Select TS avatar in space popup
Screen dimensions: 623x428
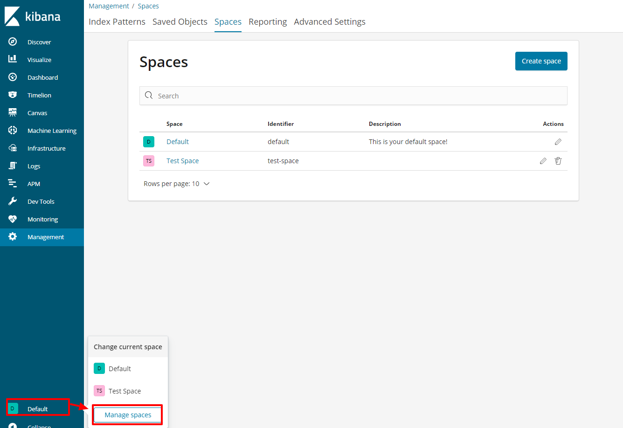(99, 391)
